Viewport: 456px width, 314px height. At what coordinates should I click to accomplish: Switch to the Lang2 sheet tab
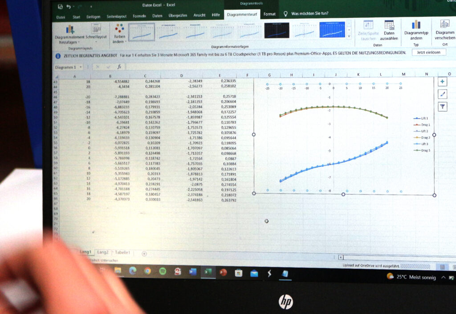[x=103, y=252]
